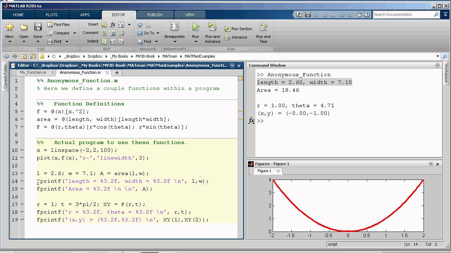This screenshot has width=451, height=253.
Task: Toggle breakpoint on line 6
Action: pos(22,119)
